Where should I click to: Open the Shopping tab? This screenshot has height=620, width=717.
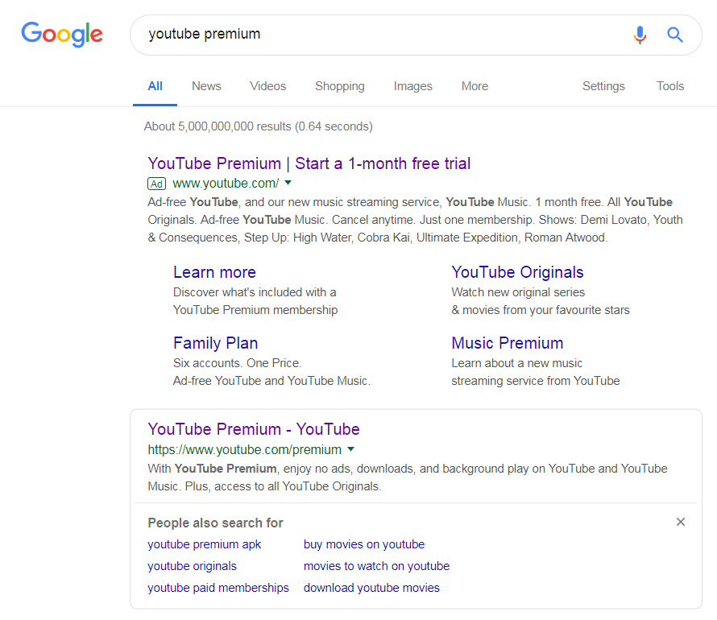(340, 86)
